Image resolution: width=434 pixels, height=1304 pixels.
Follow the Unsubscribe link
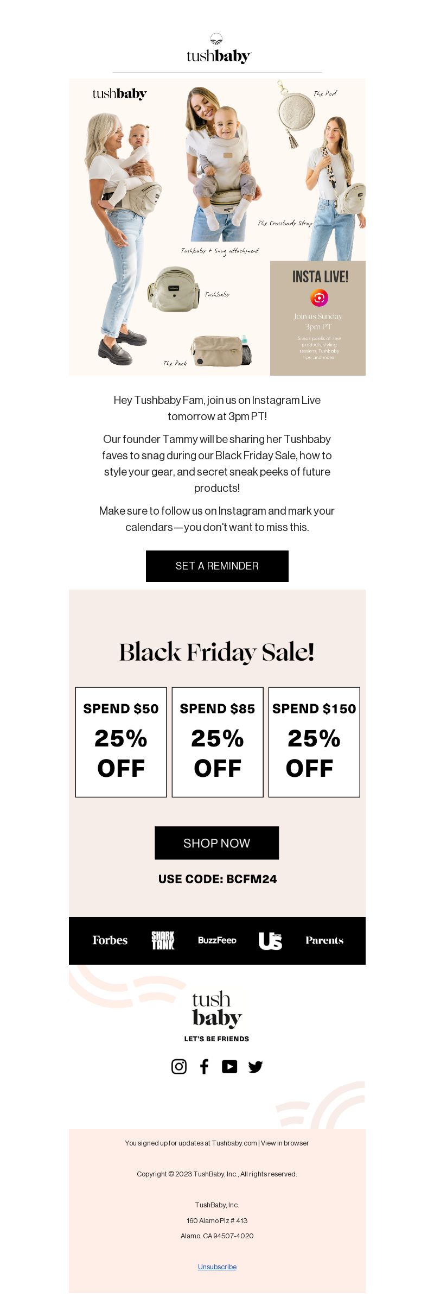pyautogui.click(x=217, y=1267)
